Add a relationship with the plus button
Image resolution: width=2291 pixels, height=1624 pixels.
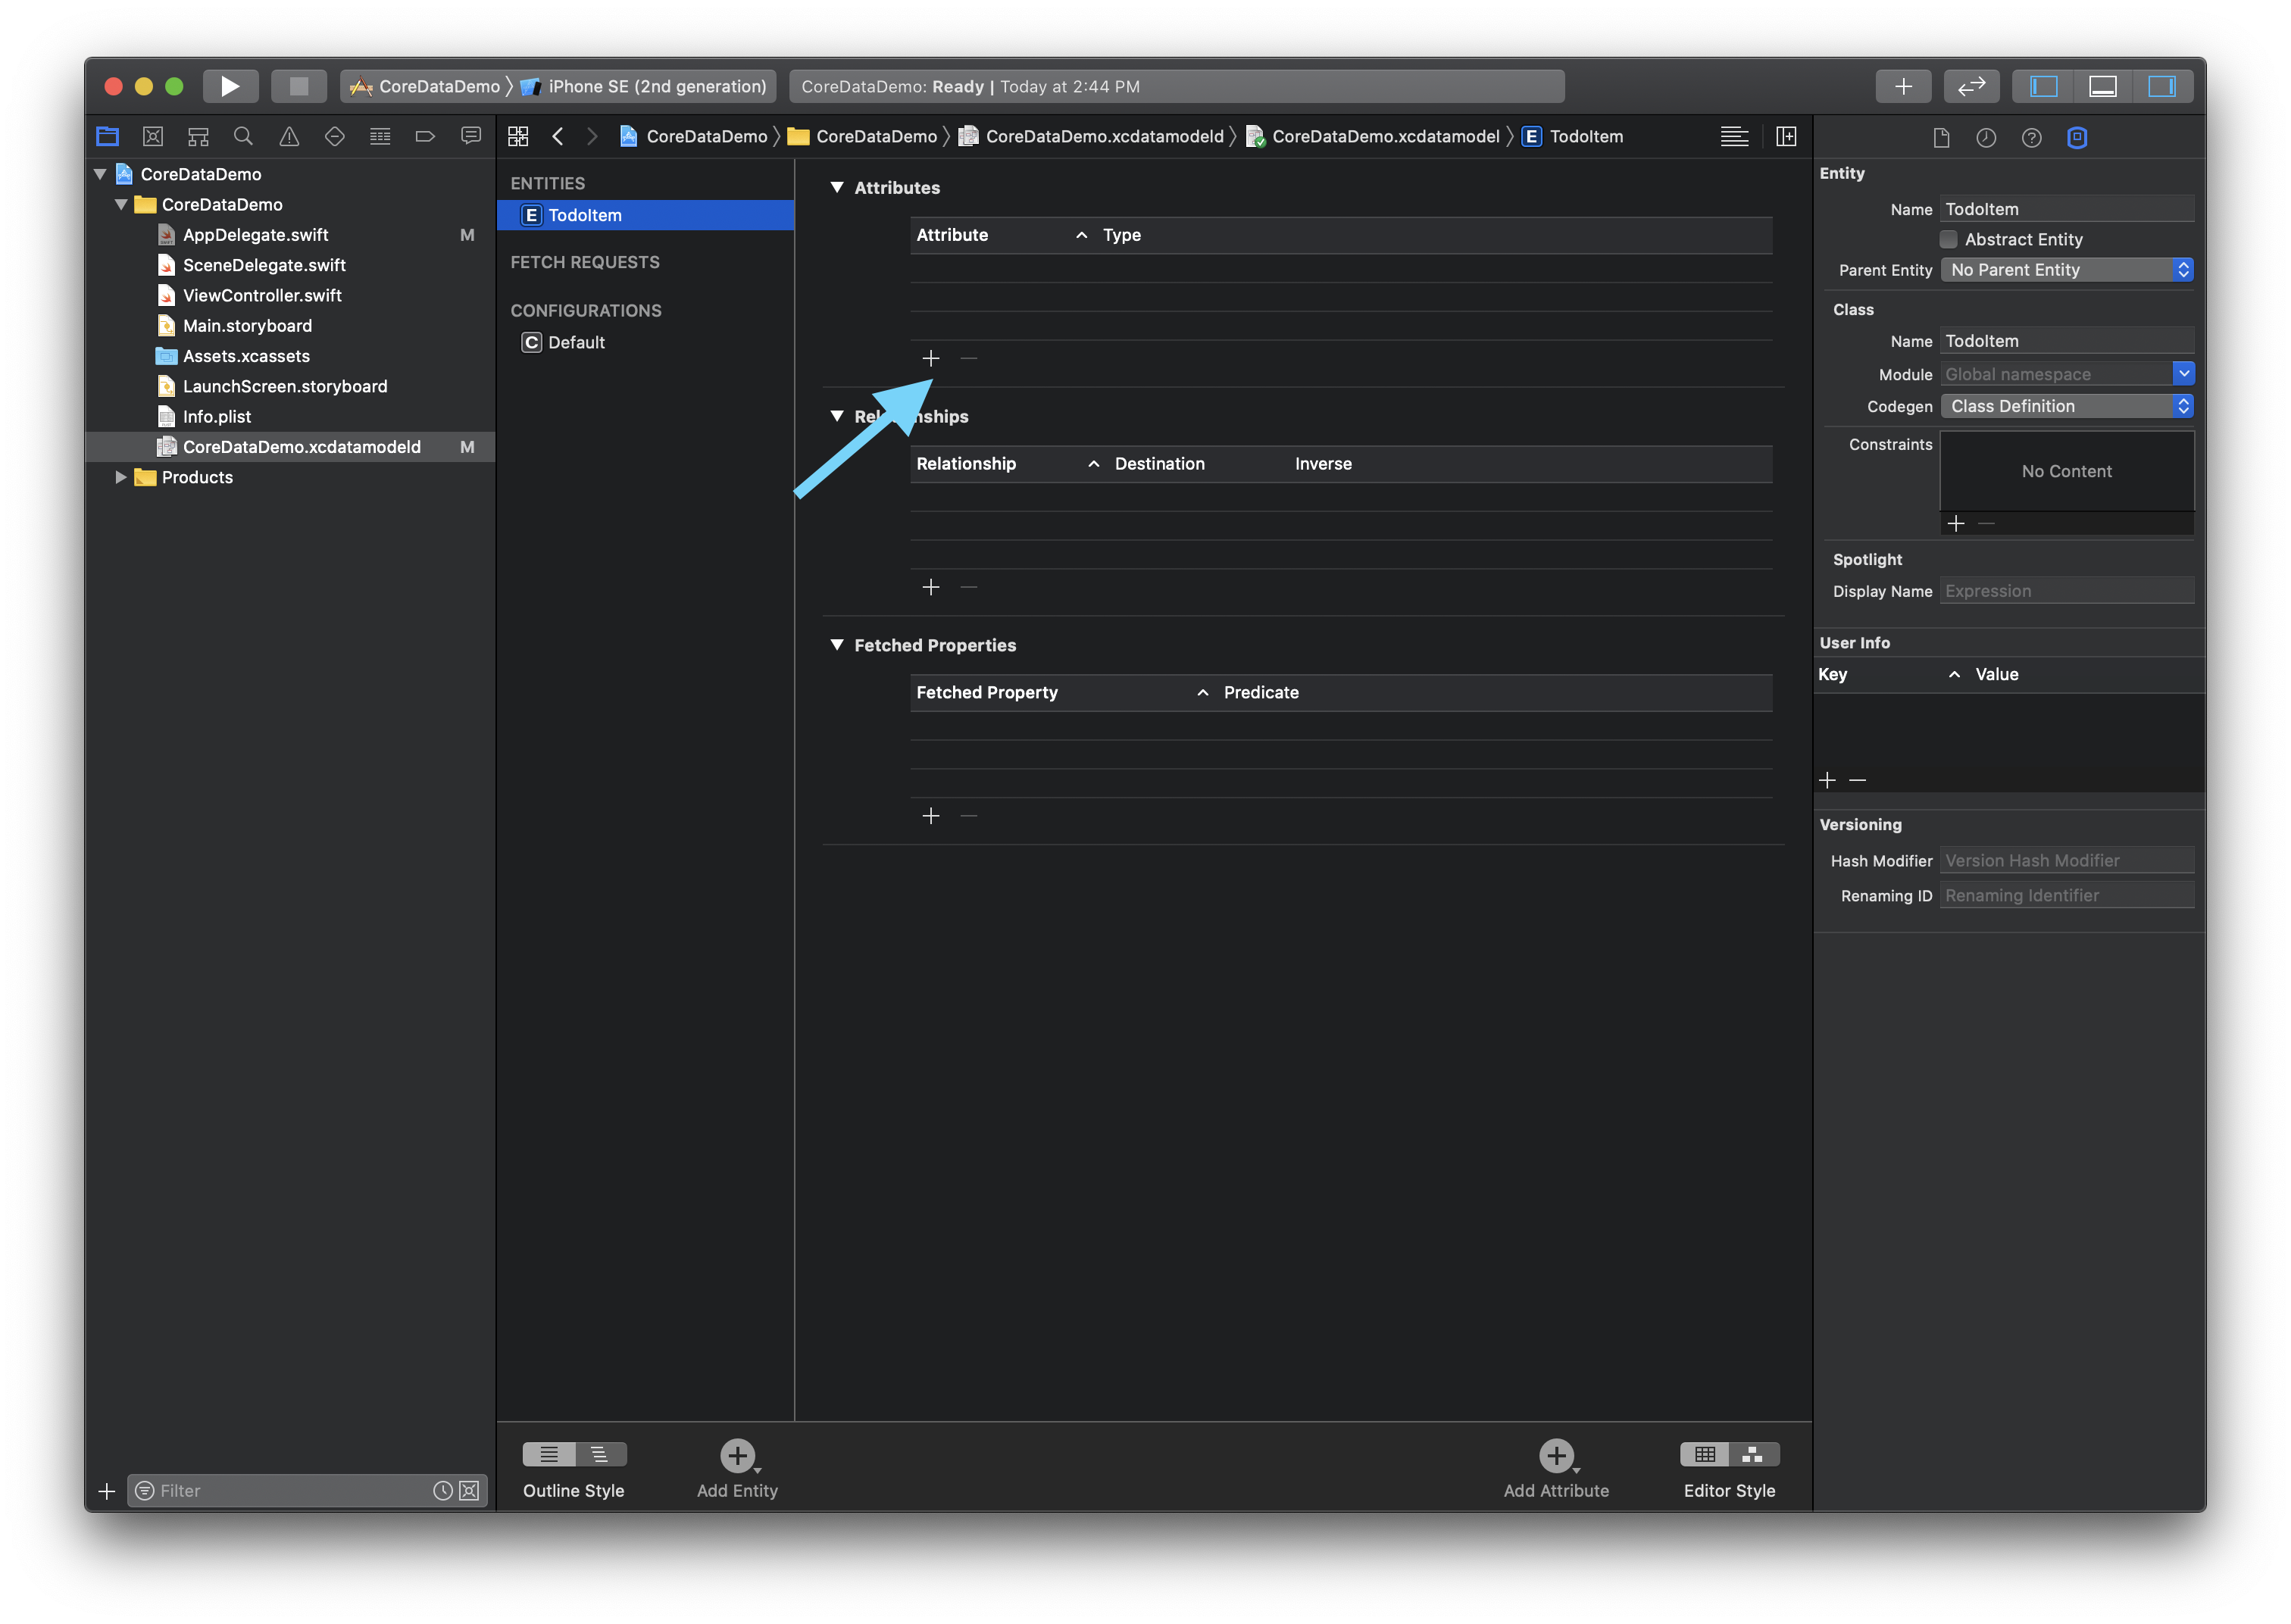point(931,587)
